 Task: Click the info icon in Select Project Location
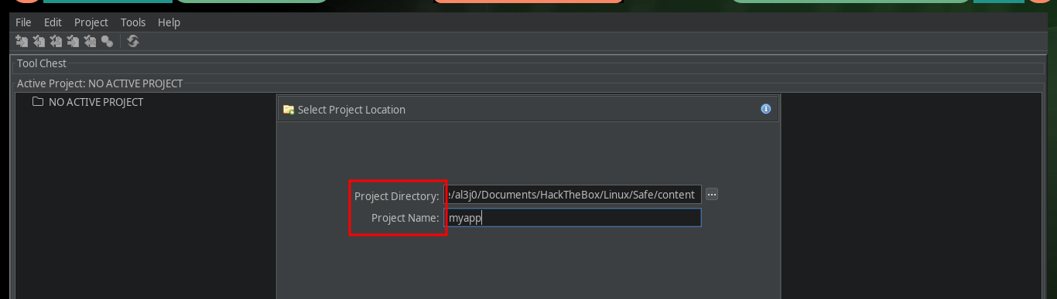766,109
